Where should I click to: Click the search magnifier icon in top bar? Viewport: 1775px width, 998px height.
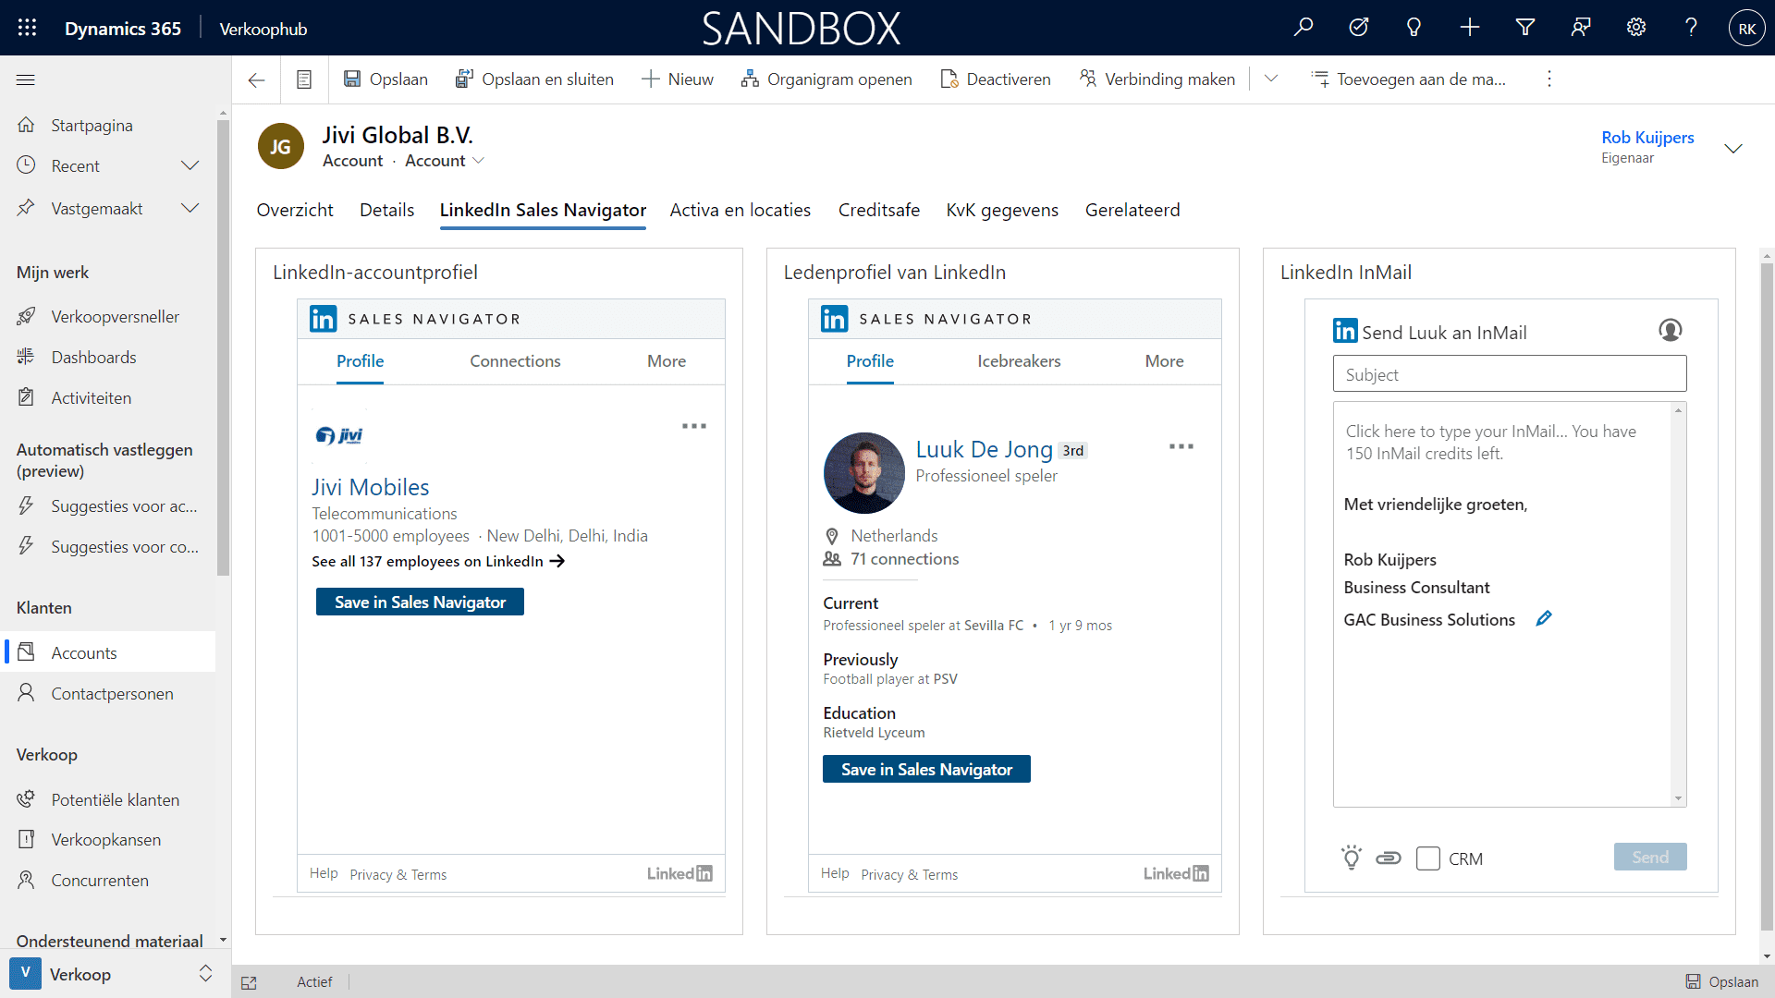tap(1304, 28)
